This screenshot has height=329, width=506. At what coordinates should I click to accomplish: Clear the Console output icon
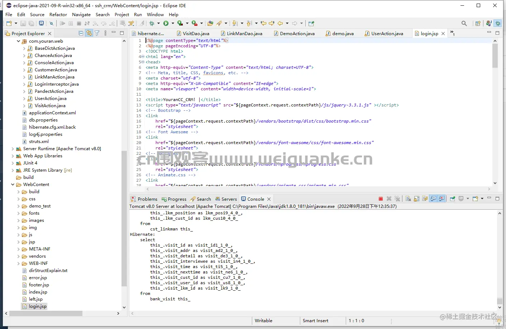tap(408, 199)
